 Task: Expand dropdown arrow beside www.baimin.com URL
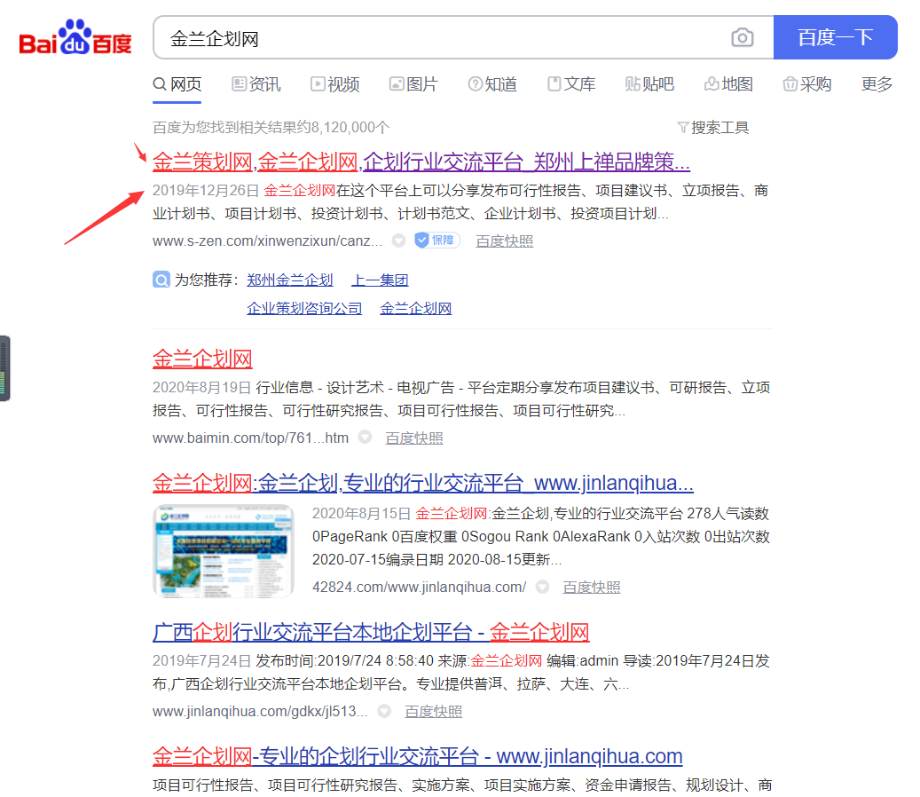point(365,438)
